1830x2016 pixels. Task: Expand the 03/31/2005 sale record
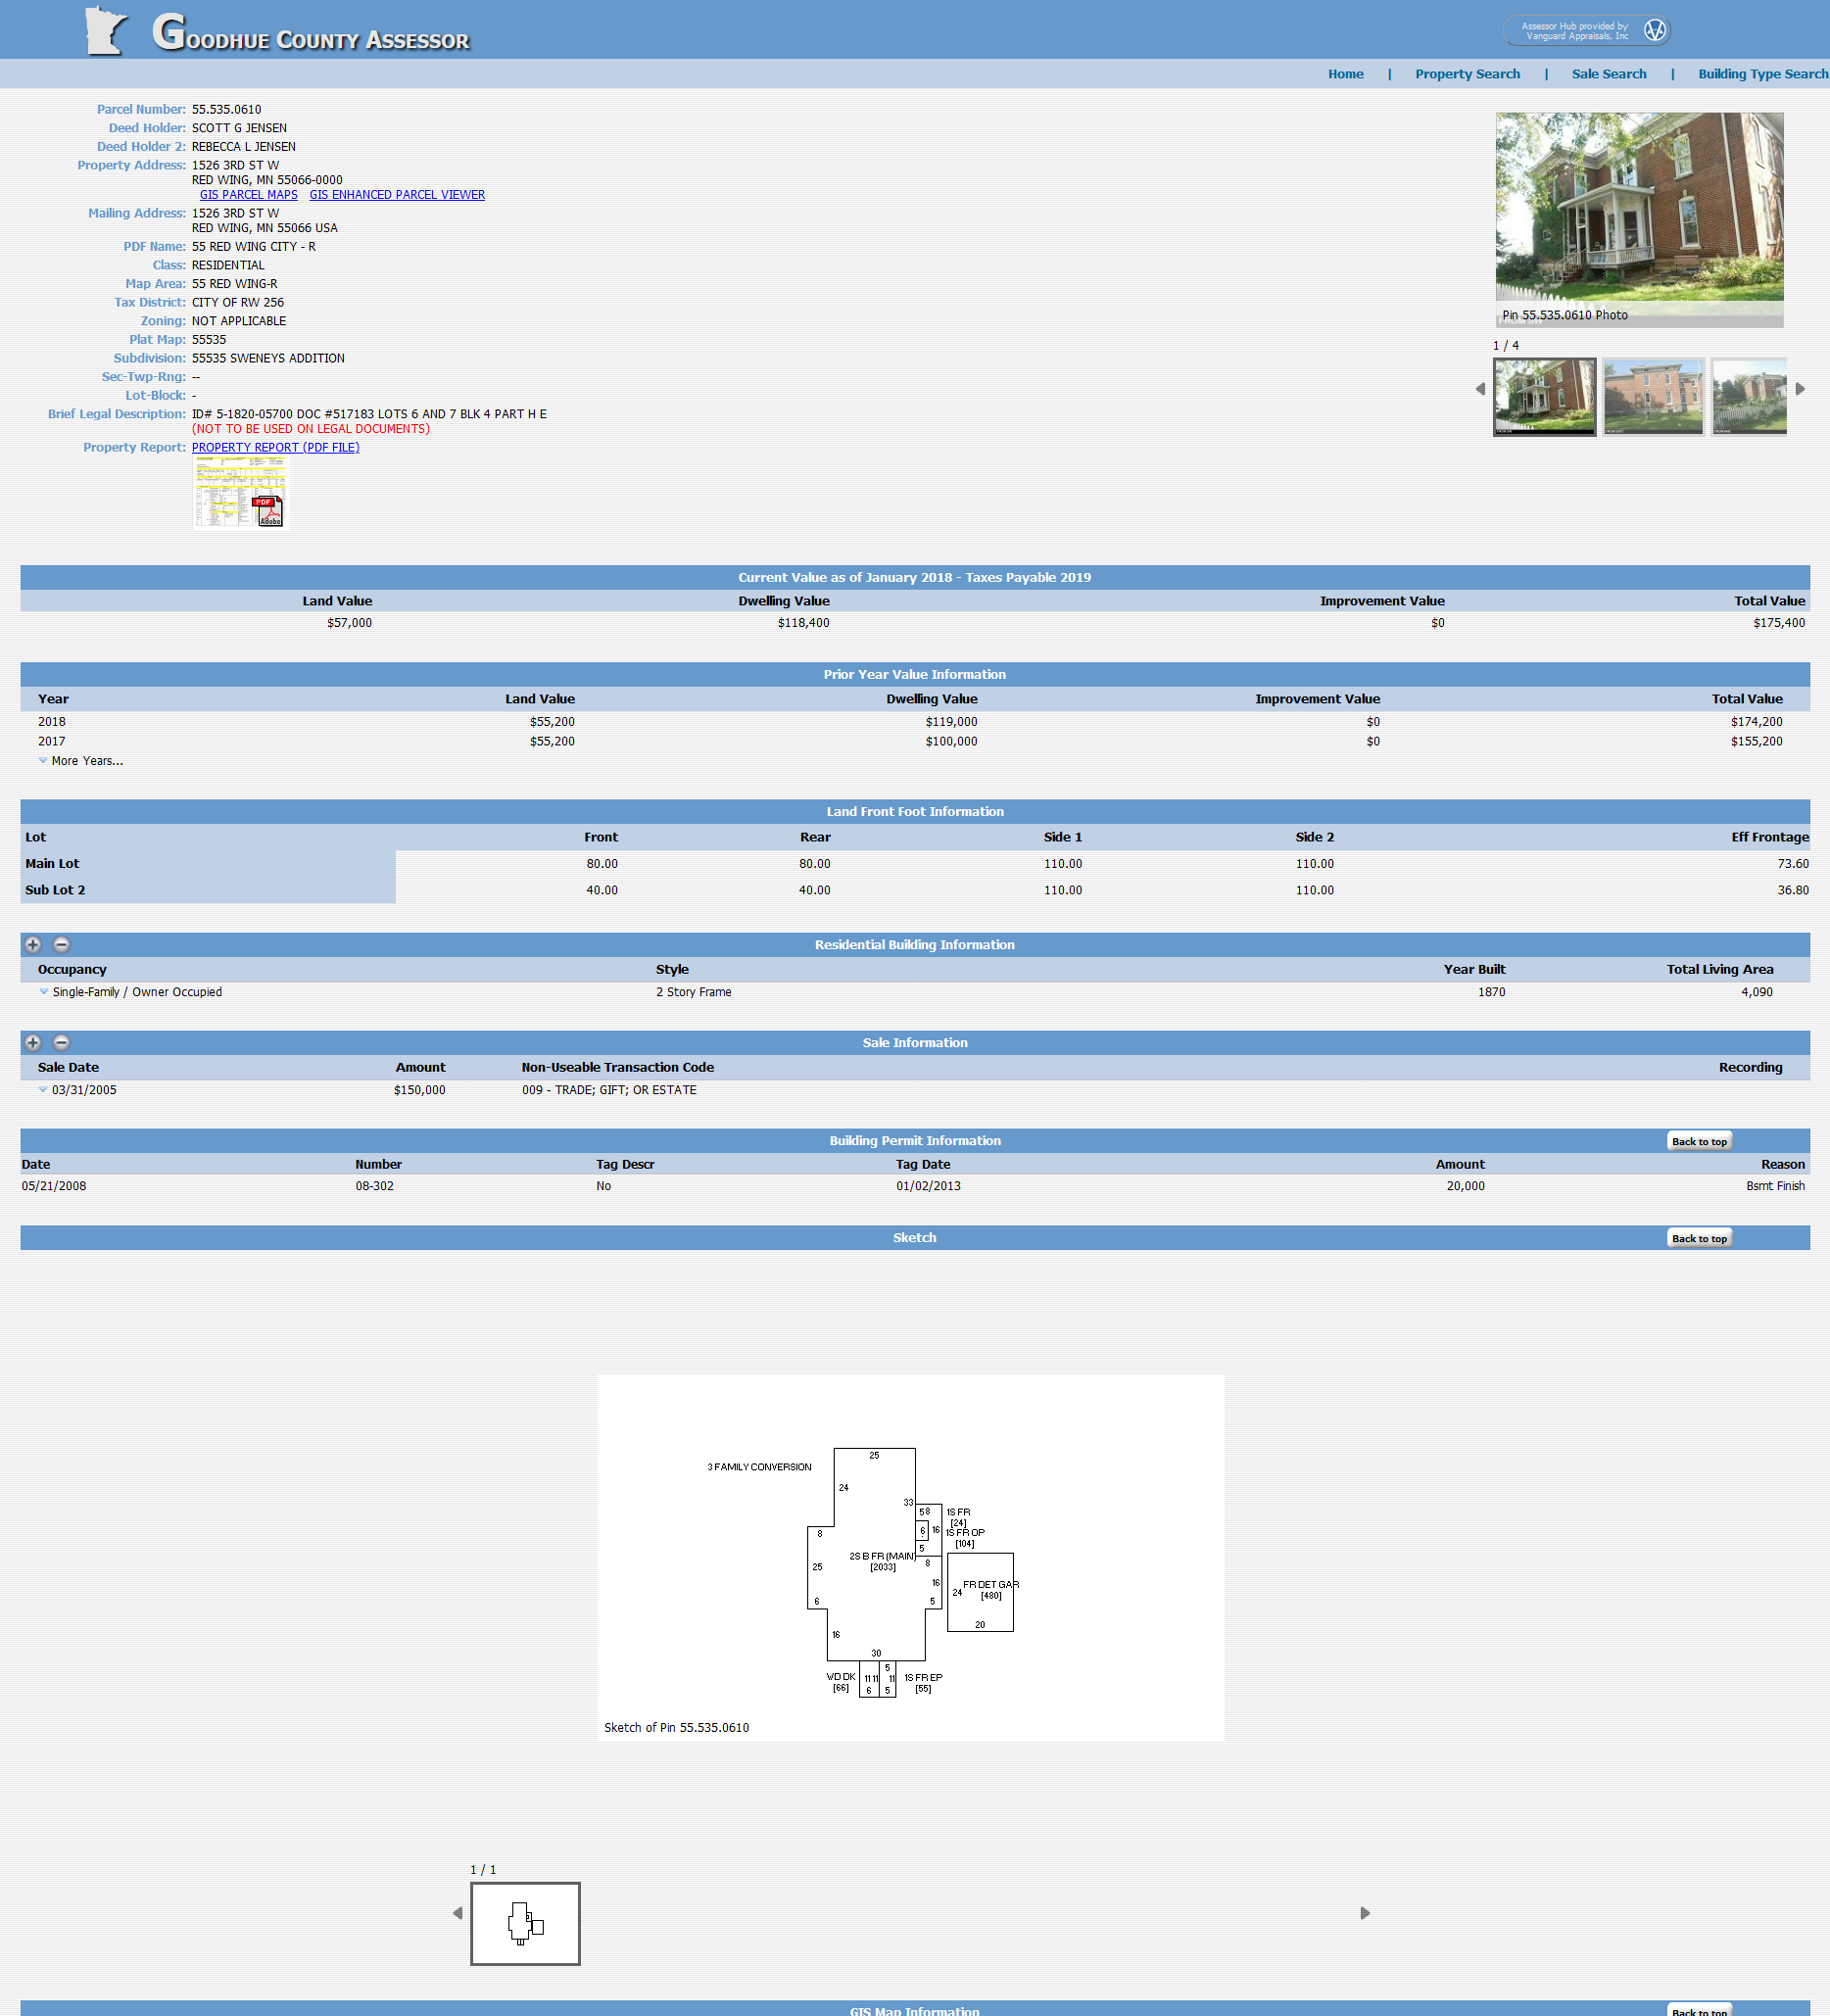(x=78, y=1090)
